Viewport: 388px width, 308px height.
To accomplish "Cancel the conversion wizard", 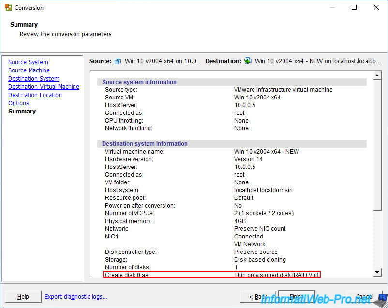I will pos(364,296).
